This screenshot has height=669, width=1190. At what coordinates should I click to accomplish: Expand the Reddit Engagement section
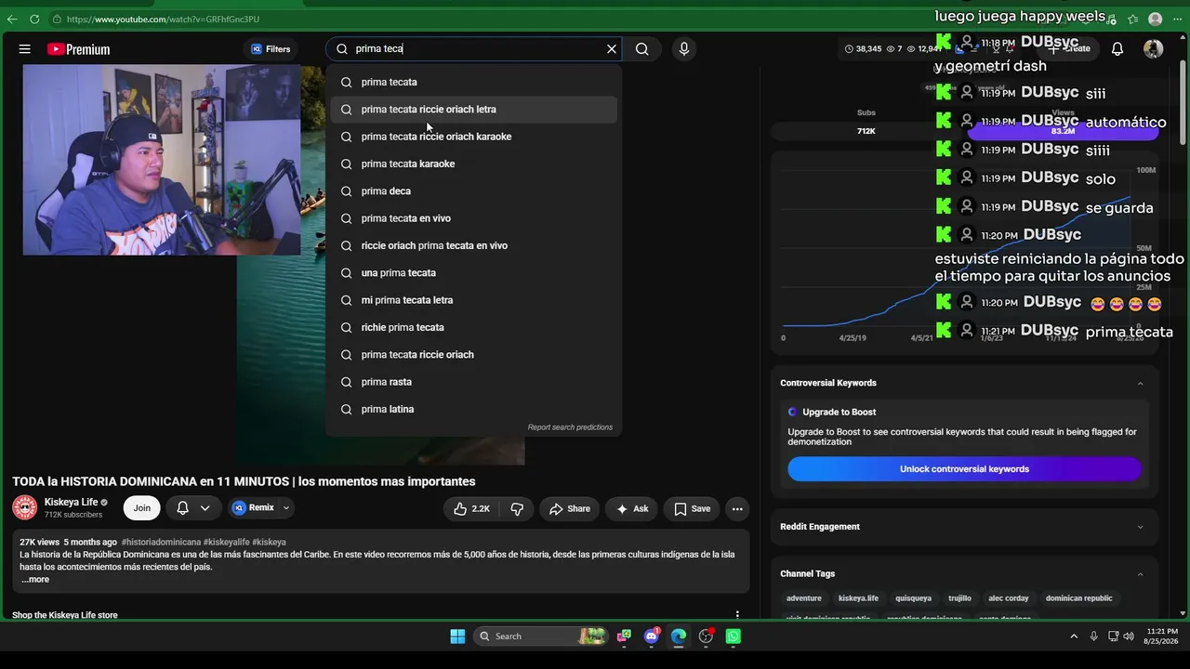click(x=1141, y=527)
